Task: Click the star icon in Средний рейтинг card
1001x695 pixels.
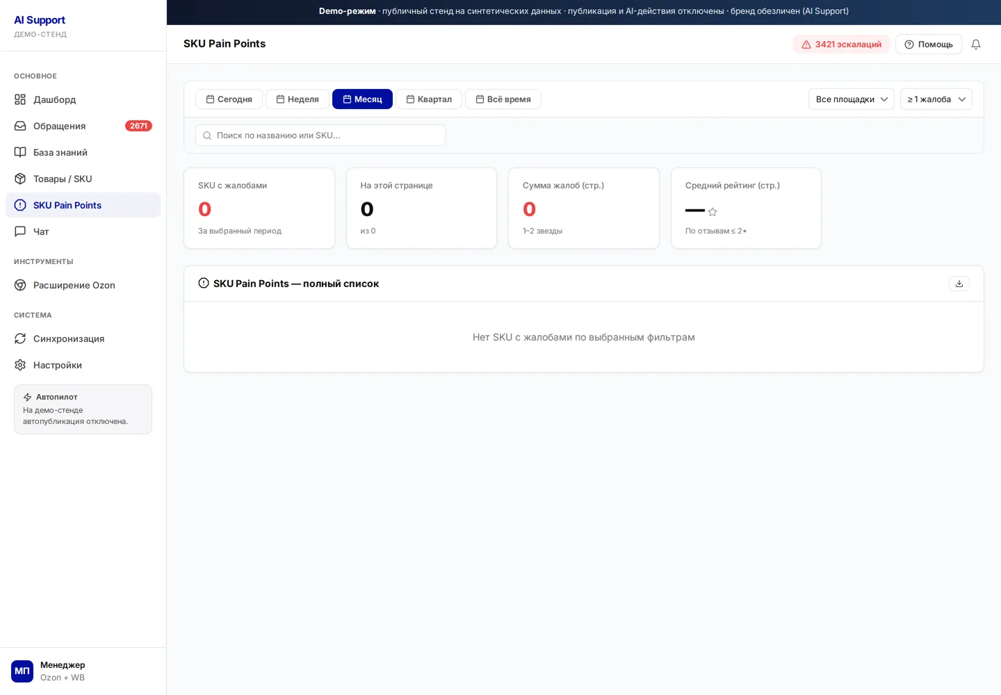Action: click(x=713, y=212)
